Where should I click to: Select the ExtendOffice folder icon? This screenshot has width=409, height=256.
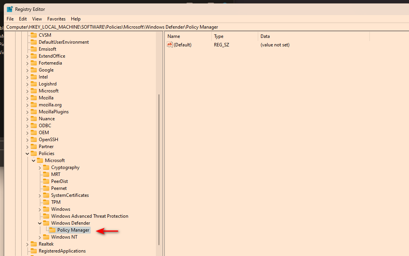[34, 56]
